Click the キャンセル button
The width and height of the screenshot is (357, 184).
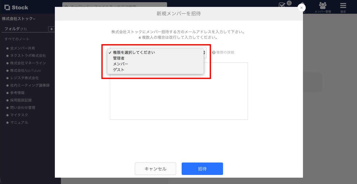[155, 169]
